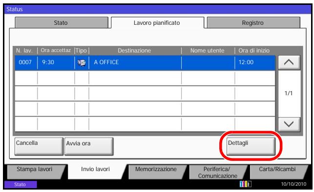The width and height of the screenshot is (314, 192).
Task: Click the Tipo column header
Action: tap(81, 51)
